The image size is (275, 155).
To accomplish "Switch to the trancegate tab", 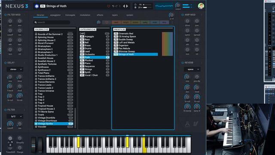I will click(x=70, y=15).
